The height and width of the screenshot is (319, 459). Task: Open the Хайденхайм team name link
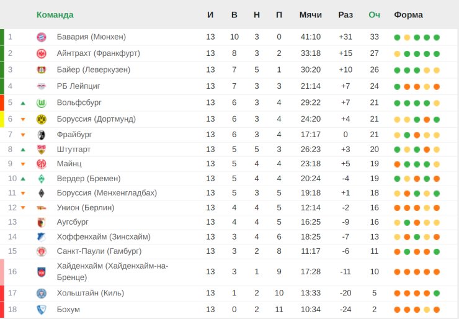(112, 272)
